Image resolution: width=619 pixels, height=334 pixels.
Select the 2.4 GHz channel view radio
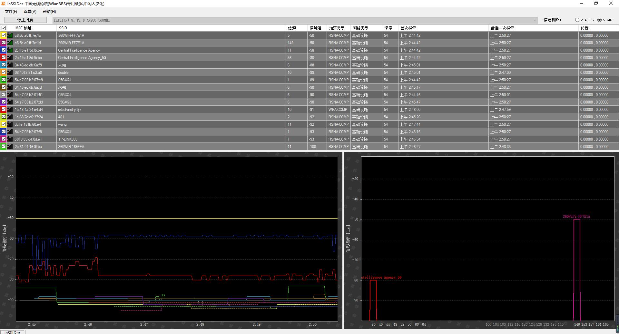(577, 20)
